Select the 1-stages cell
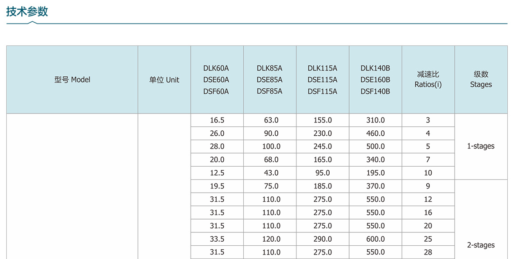Screen dimensions: 514x259 [481, 146]
